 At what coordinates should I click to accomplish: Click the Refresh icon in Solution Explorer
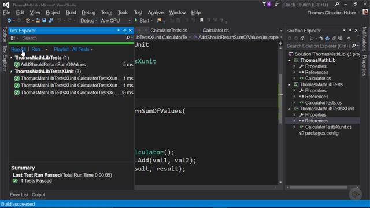[x=327, y=38]
